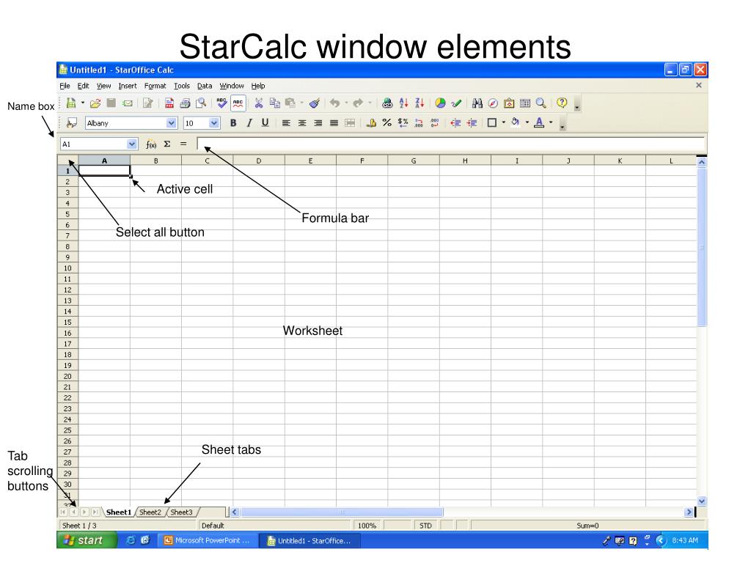Open Font Color dropdown arrow
This screenshot has height=563, width=751.
[551, 123]
